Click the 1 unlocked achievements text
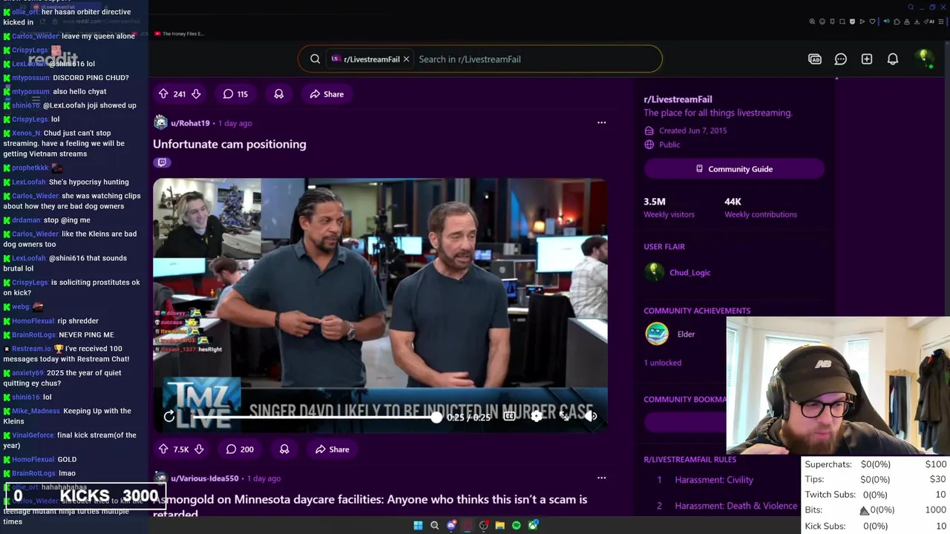 point(663,363)
